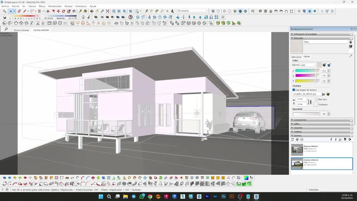This screenshot has width=357, height=201.
Task: Open the RGB color selector dropdown
Action: pyautogui.click(x=308, y=65)
